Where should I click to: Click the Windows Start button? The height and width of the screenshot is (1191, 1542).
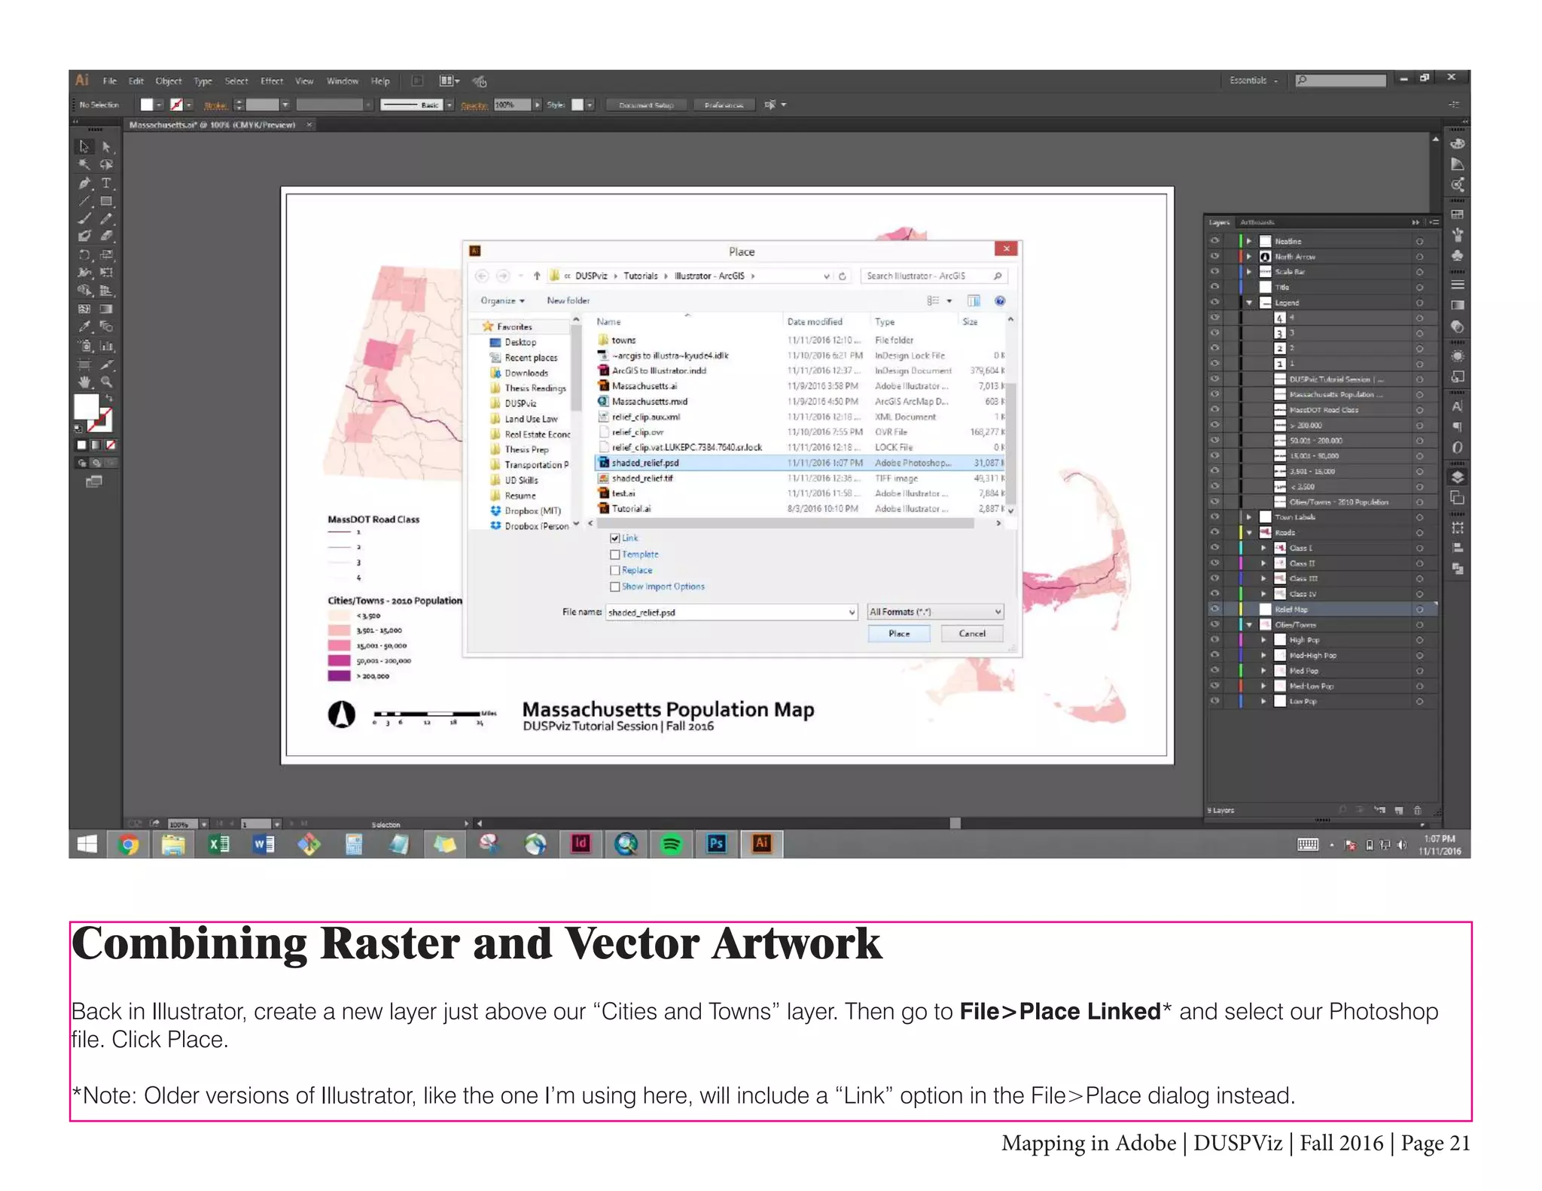tap(87, 845)
